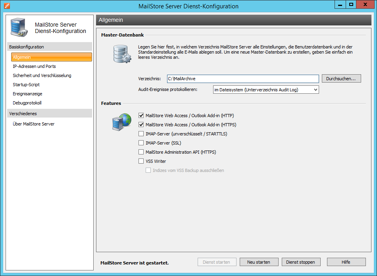Viewport: 377px width, 276px height.
Task: Show the Ereignisanzeige page
Action: click(27, 94)
